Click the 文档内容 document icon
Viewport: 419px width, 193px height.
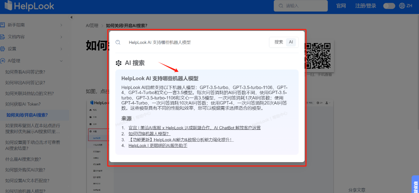click(2, 37)
